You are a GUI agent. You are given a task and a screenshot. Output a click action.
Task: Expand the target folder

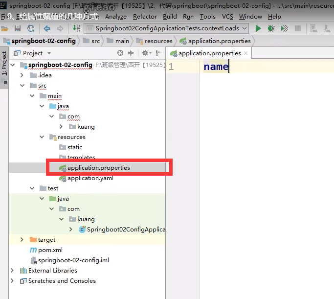tap(22, 239)
